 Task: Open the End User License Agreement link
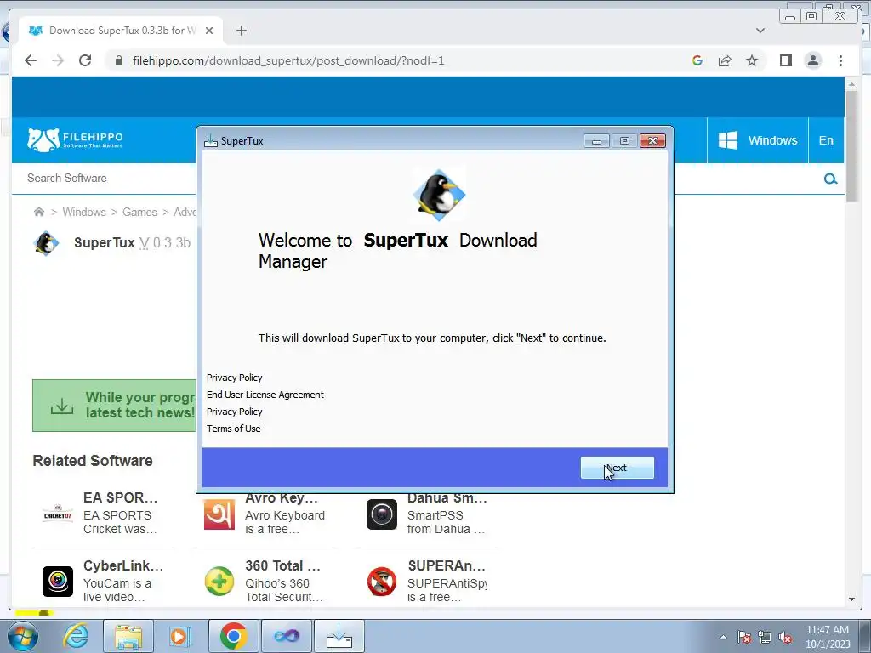[265, 395]
